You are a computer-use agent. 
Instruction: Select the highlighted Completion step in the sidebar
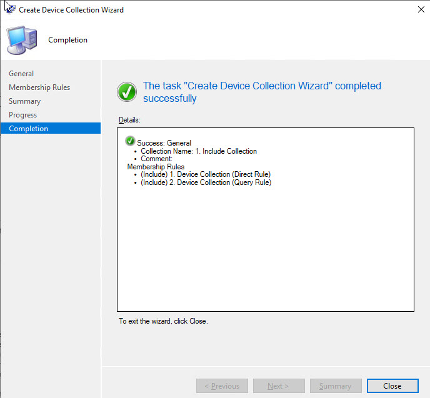tap(28, 129)
